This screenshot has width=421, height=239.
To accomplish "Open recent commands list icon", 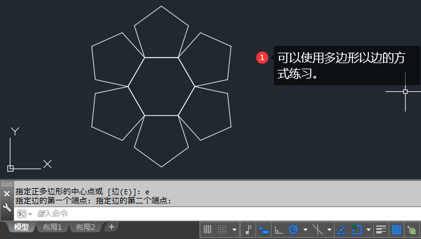I will (x=21, y=214).
